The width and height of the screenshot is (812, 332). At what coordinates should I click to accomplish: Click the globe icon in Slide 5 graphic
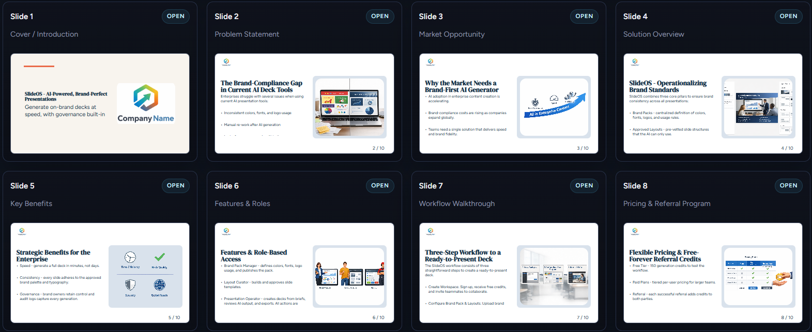[x=160, y=284]
